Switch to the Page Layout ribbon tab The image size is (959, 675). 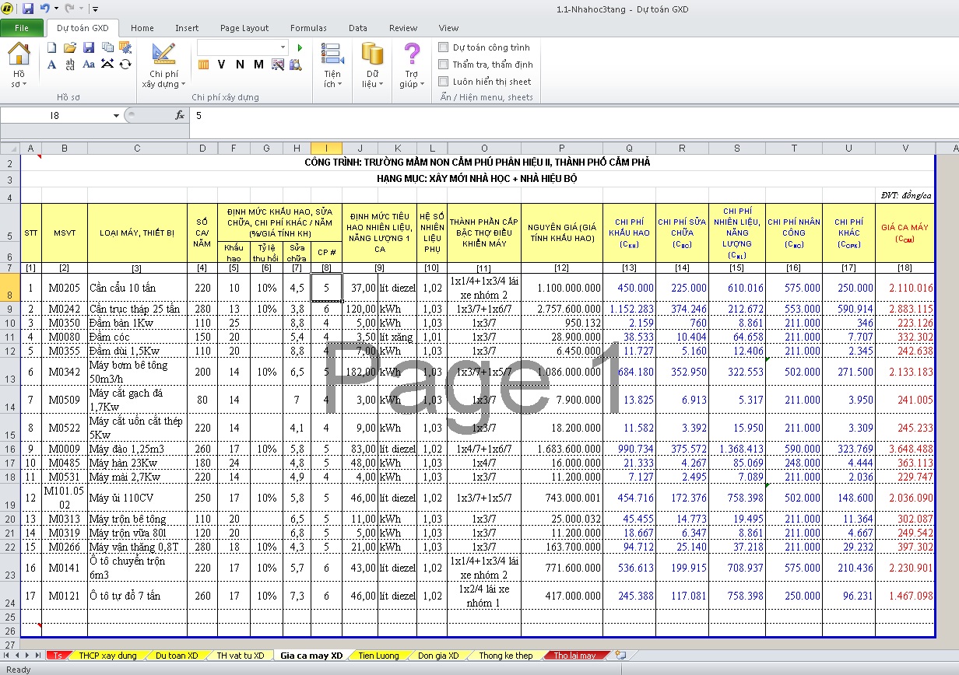coord(244,28)
